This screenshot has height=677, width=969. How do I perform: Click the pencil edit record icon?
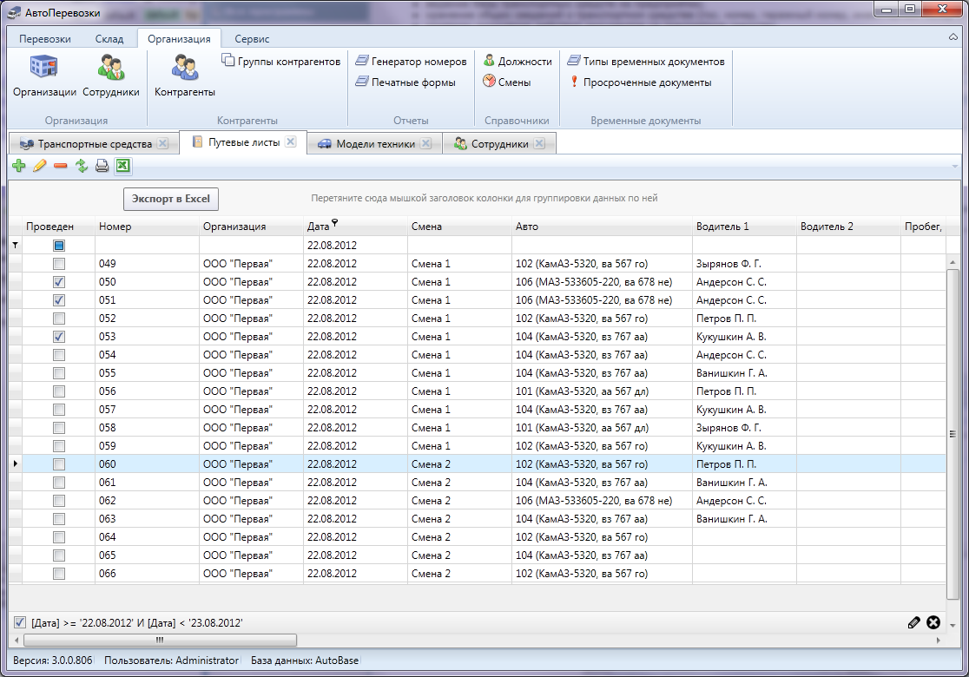point(39,166)
